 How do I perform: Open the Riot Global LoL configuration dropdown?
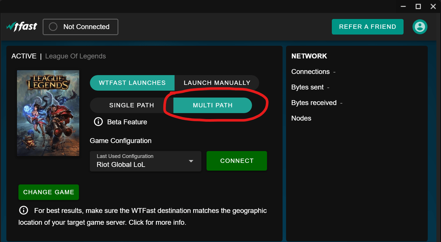[145, 161]
